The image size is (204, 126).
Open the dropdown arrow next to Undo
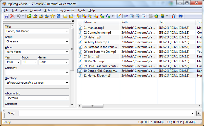(23, 16)
